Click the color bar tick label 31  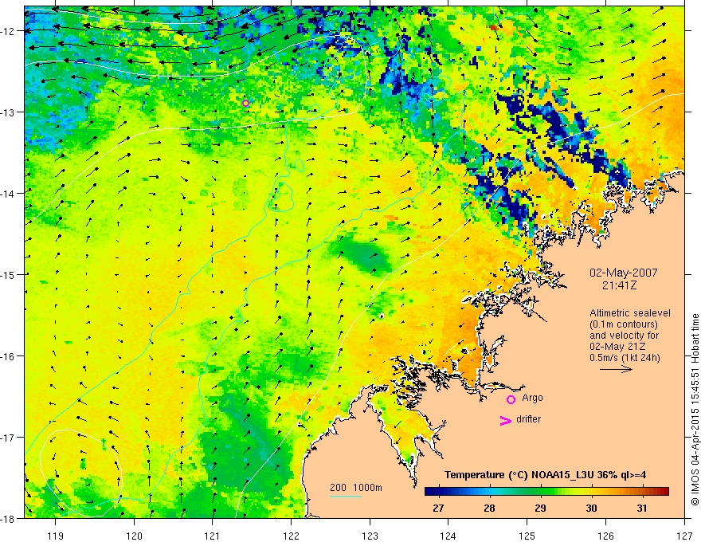(x=642, y=508)
